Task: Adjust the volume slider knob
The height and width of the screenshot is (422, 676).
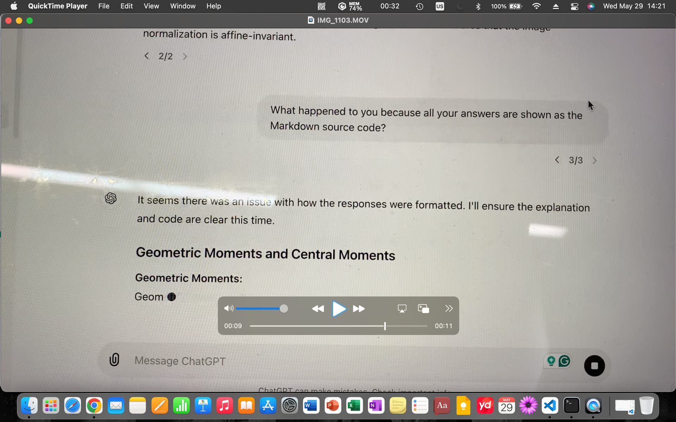Action: coord(284,309)
